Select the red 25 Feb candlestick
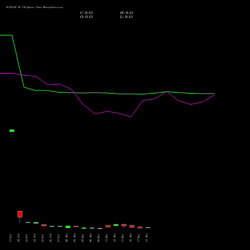The width and height of the screenshot is (250, 250). pyautogui.click(x=44, y=225)
